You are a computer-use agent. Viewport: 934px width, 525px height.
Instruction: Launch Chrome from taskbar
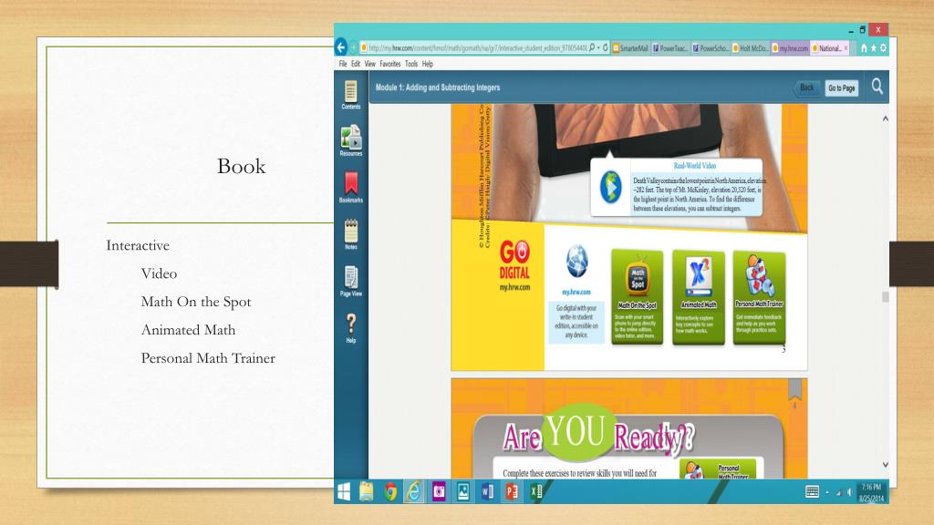click(390, 491)
